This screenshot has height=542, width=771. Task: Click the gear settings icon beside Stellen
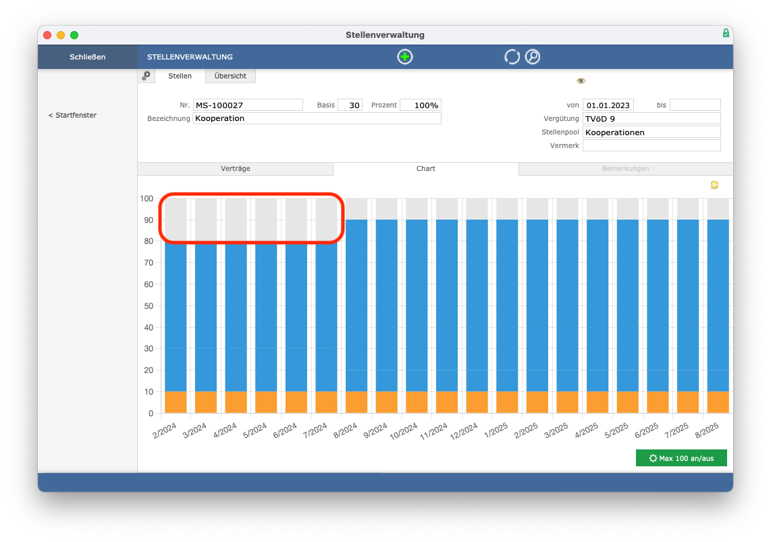pos(146,76)
